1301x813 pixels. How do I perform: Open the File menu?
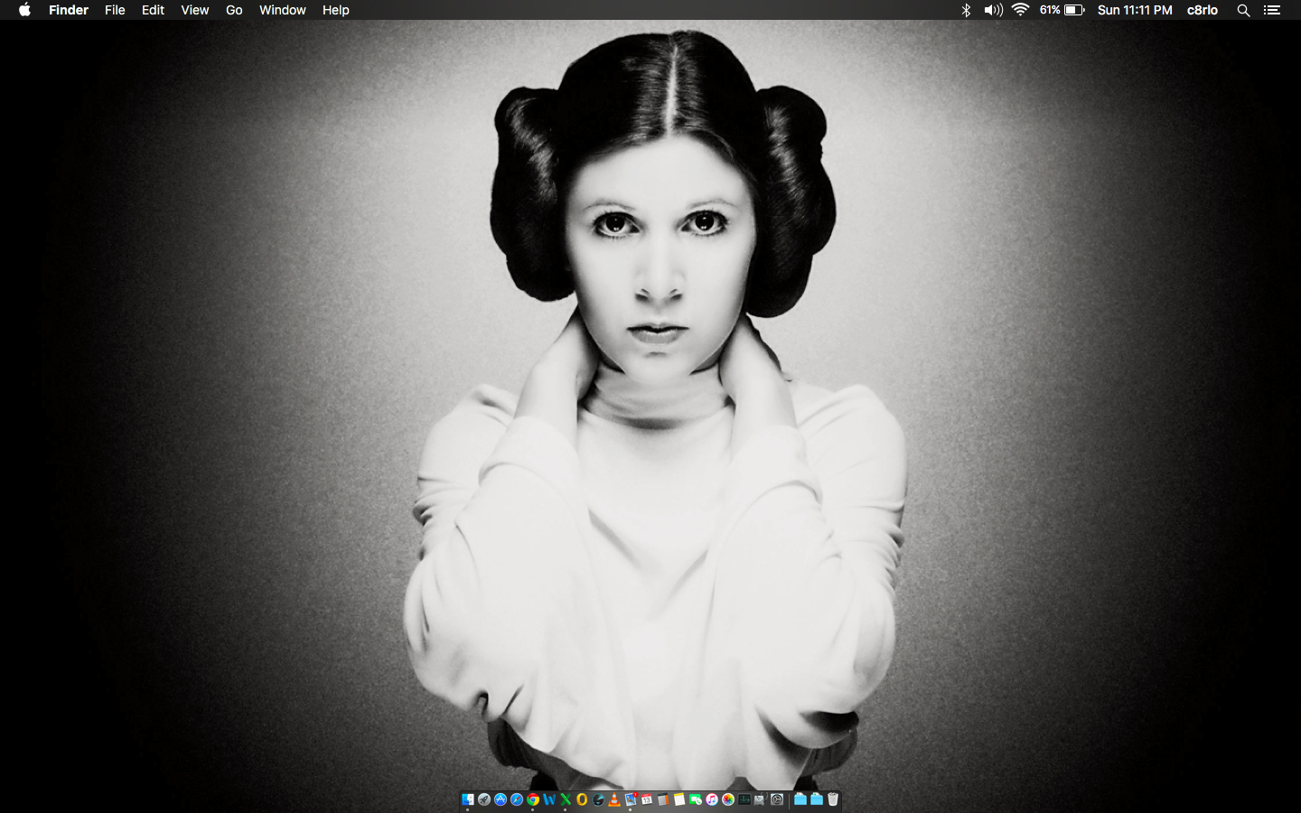pyautogui.click(x=115, y=10)
